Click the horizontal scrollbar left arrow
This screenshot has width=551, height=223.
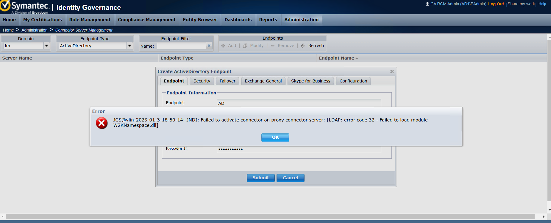(3, 217)
